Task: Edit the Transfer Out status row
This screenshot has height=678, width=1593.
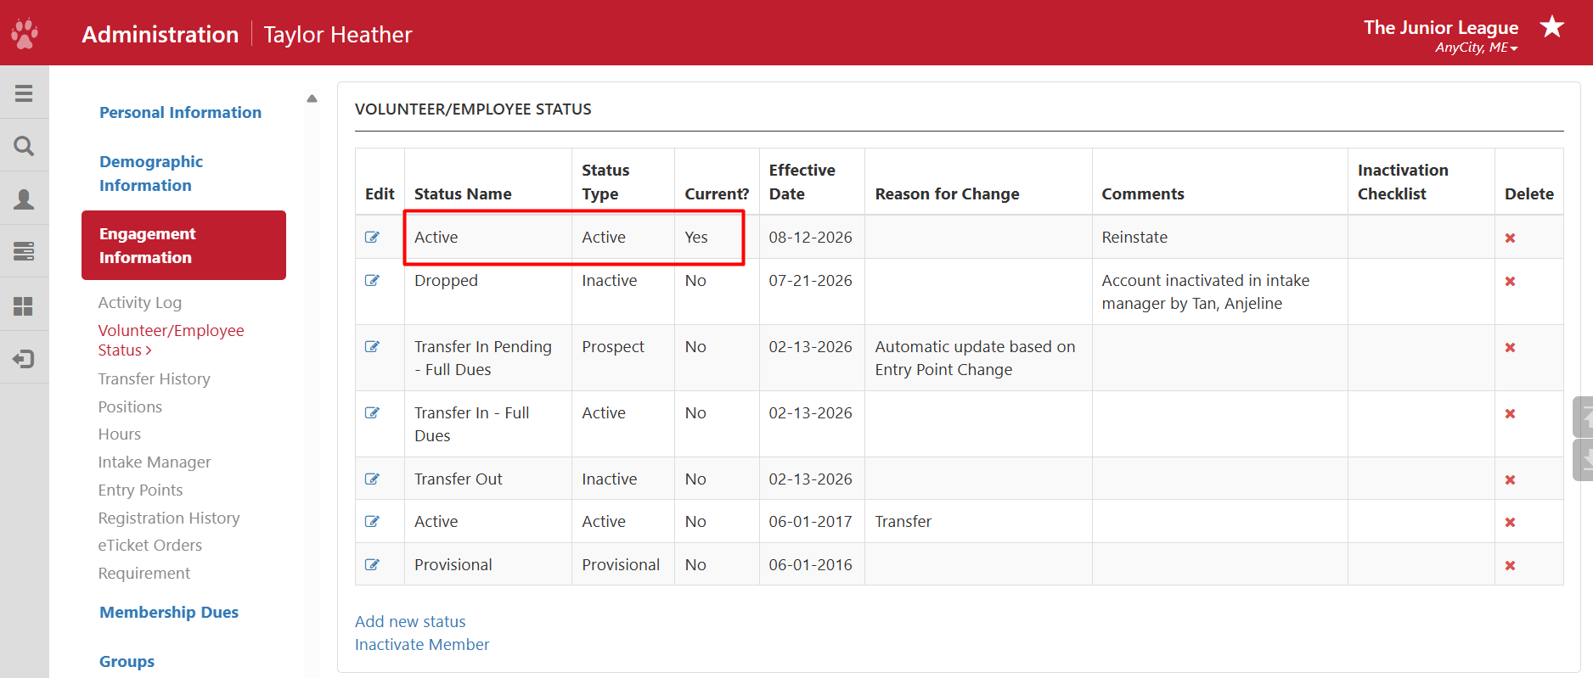Action: tap(372, 479)
